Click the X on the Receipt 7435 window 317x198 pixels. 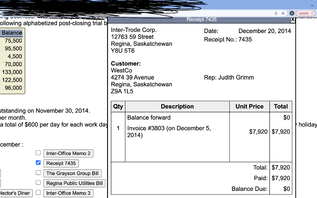pos(293,19)
